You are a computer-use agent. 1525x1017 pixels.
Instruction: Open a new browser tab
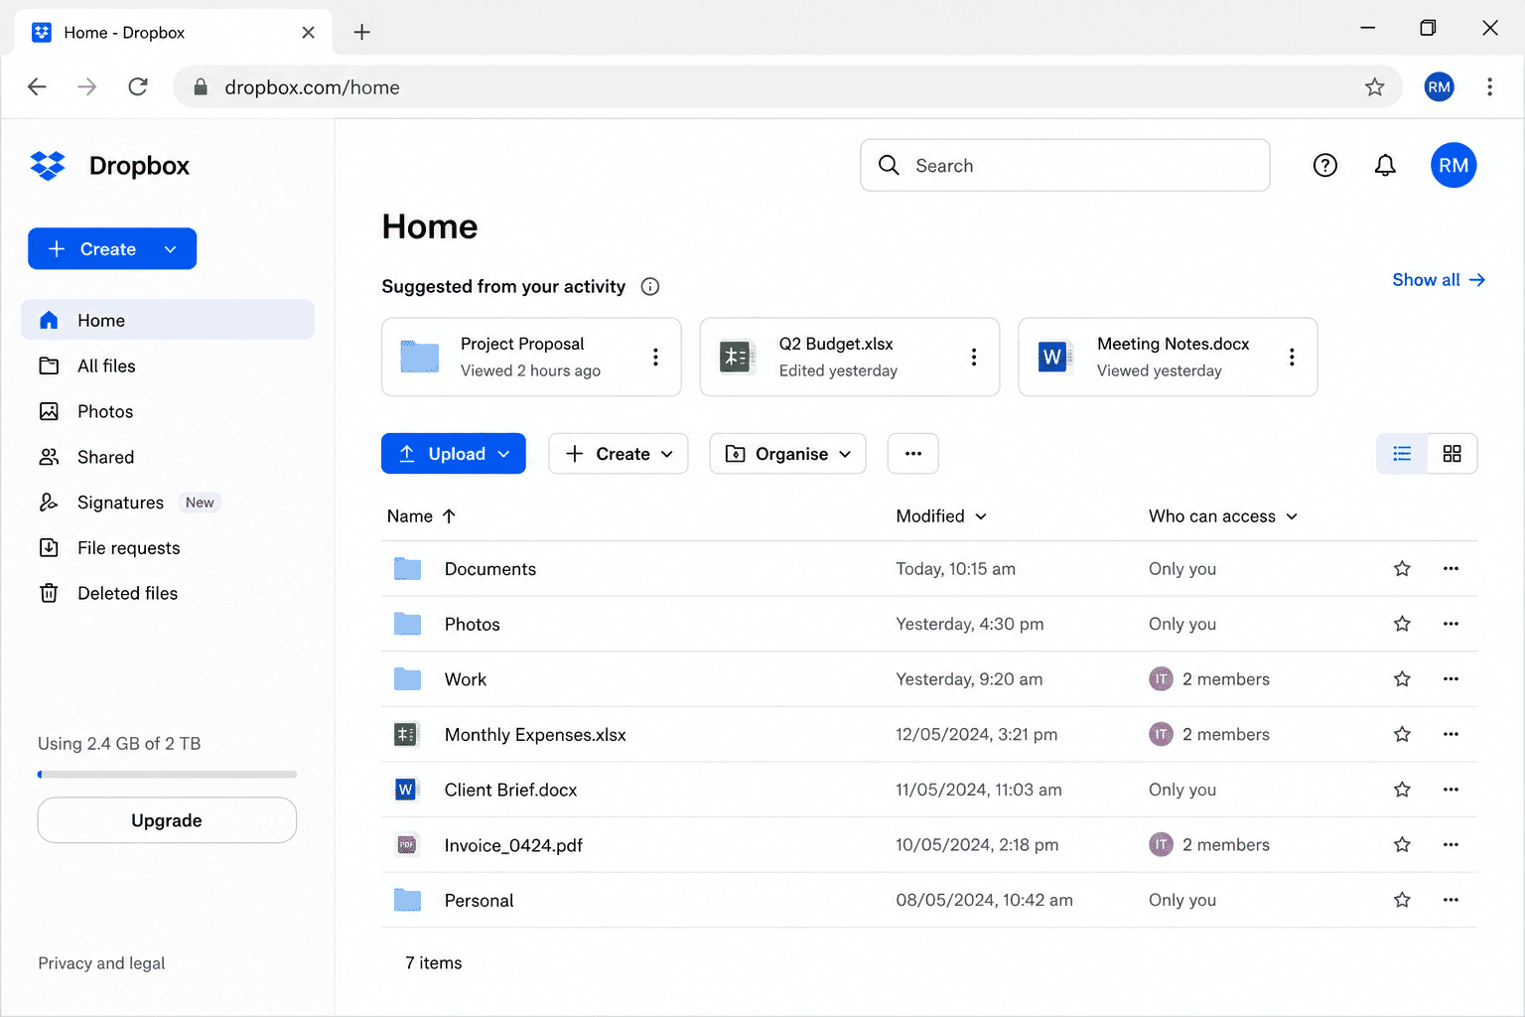click(x=362, y=33)
